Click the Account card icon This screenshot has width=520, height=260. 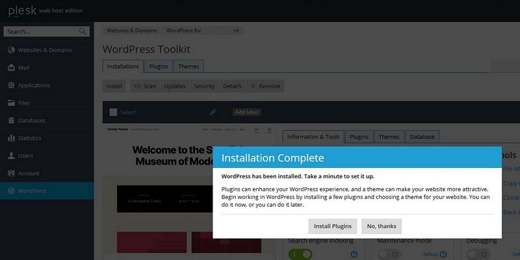click(11, 173)
